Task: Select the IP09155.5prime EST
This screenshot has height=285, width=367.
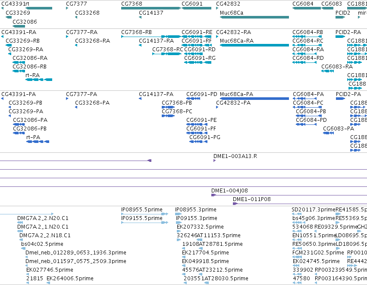Action: [144, 223]
